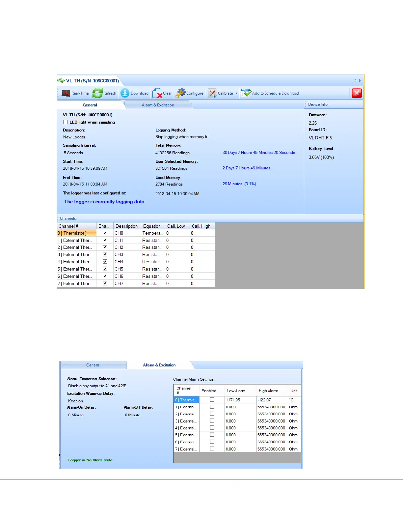Viewport: 403px width, 522px height.
Task: Select the 7 [ External Ther.. row
Action: pyautogui.click(x=77, y=283)
